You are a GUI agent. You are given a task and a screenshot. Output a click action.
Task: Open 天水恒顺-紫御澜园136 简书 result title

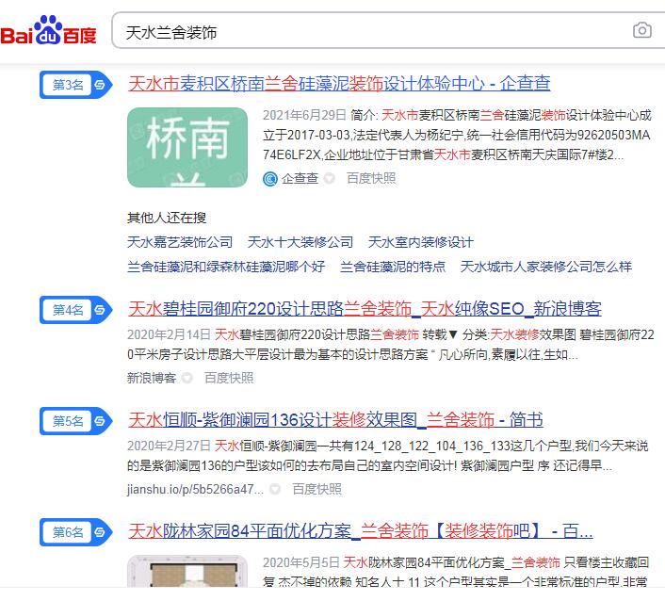(x=335, y=420)
